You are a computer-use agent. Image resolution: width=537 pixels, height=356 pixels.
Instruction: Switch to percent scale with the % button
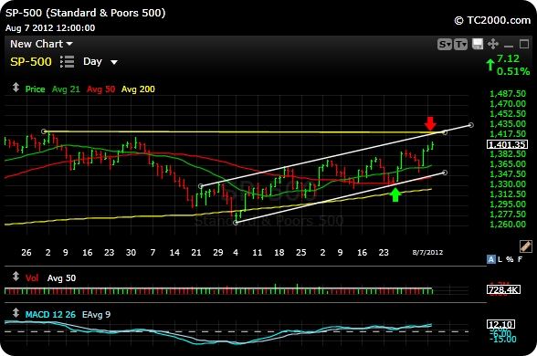510,259
